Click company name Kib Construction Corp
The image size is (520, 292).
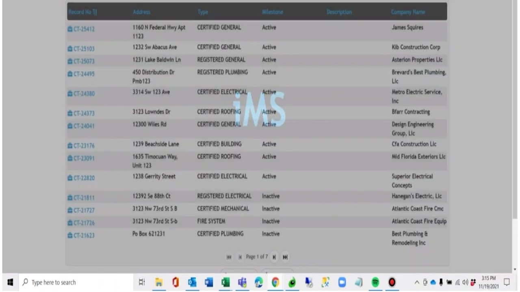(416, 47)
